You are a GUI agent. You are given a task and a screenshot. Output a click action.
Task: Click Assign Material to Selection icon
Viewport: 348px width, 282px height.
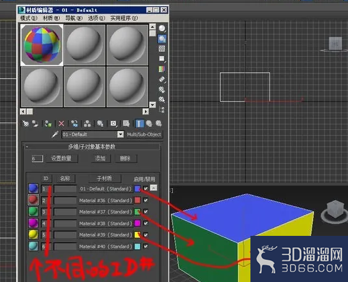[48, 123]
